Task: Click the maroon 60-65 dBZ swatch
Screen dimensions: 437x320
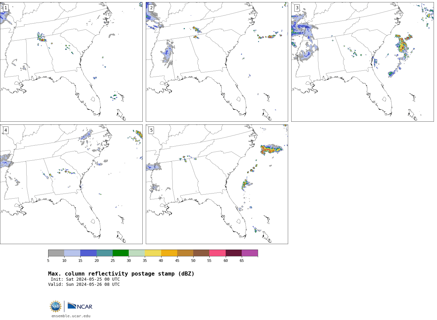Action: [x=234, y=253]
